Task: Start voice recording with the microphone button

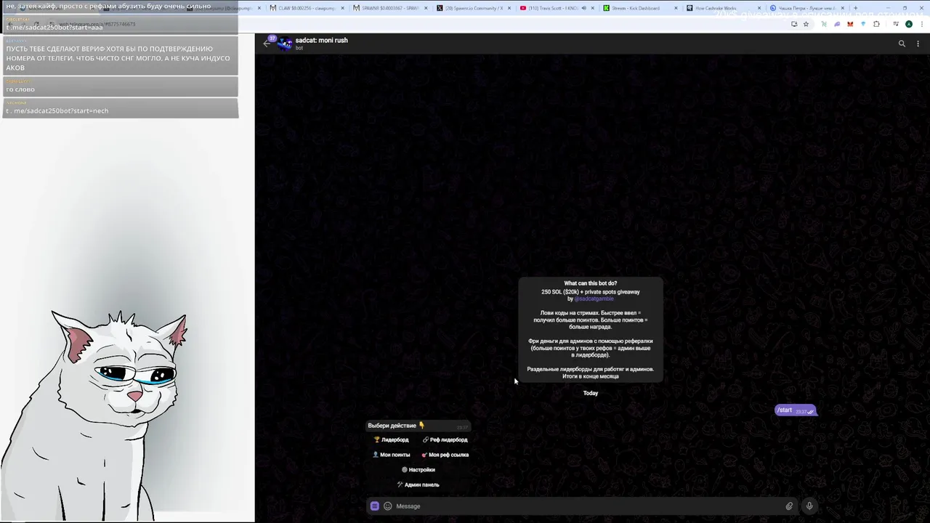Action: [809, 506]
